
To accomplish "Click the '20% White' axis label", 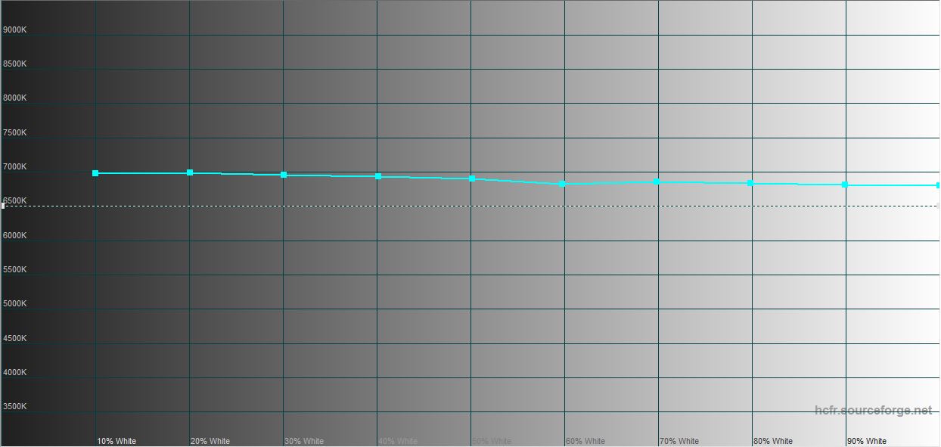I will pyautogui.click(x=210, y=441).
